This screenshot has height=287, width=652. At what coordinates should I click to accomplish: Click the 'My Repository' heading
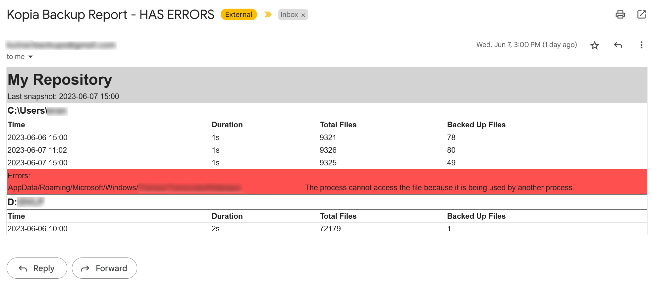click(x=60, y=80)
